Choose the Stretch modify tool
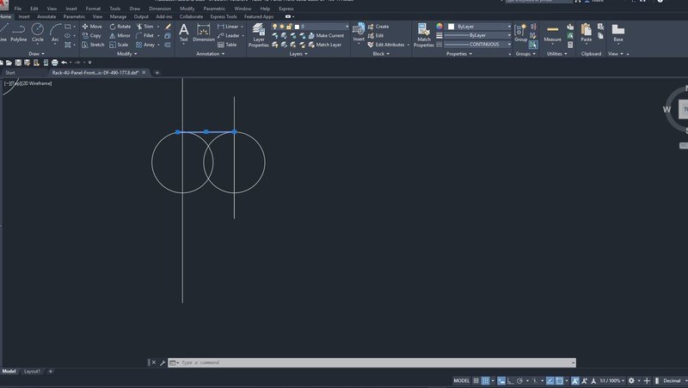 [93, 45]
